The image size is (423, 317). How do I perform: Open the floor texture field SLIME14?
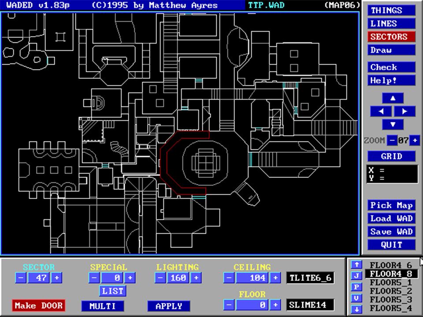pyautogui.click(x=310, y=305)
